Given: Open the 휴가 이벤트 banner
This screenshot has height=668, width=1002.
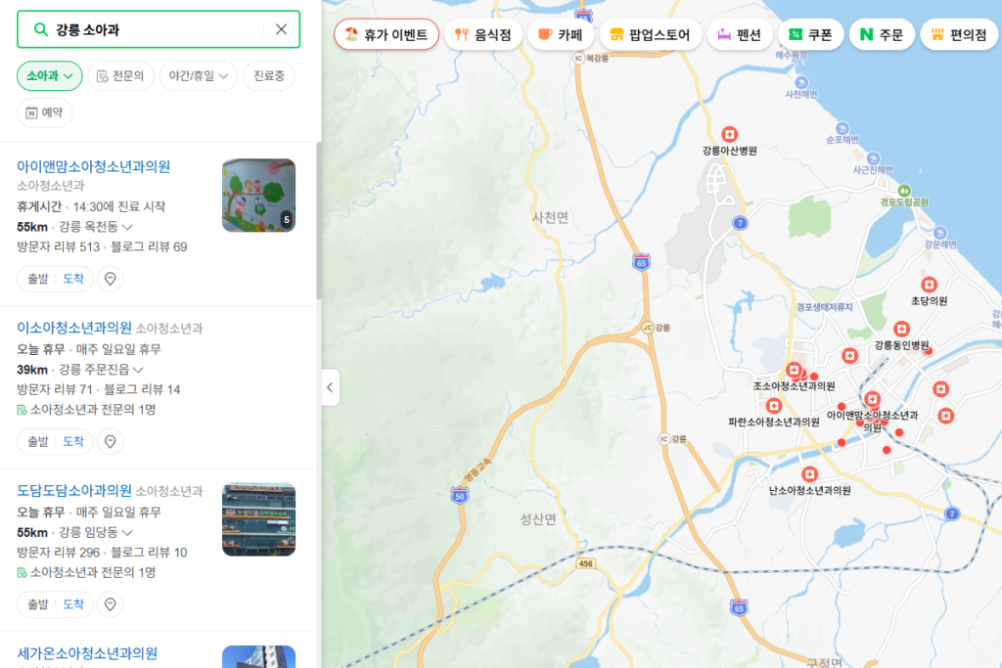Looking at the screenshot, I should pyautogui.click(x=387, y=33).
